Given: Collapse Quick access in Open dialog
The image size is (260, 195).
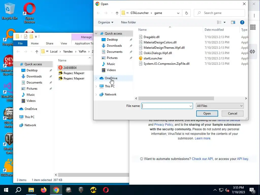Looking at the screenshot, I should (x=96, y=34).
